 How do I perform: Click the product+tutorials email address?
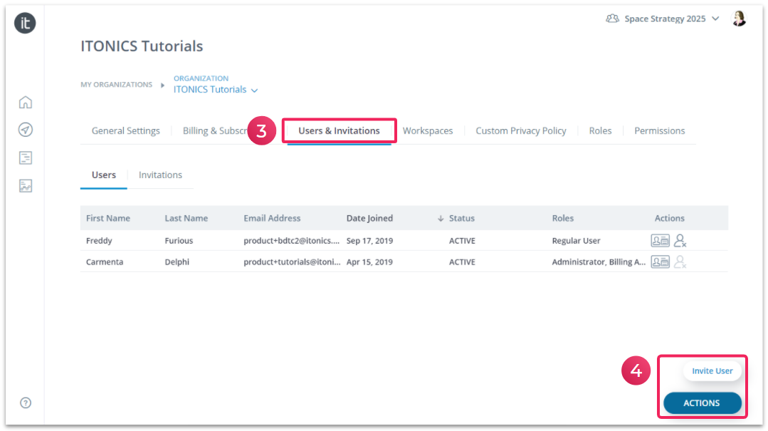(x=292, y=262)
